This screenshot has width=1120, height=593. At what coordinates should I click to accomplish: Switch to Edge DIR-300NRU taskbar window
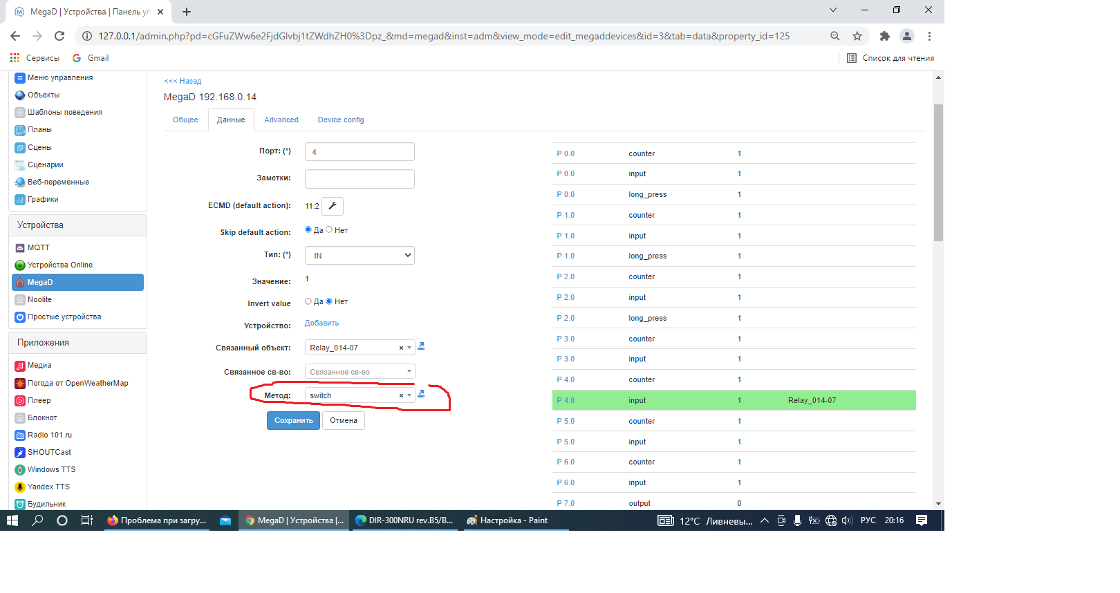404,520
